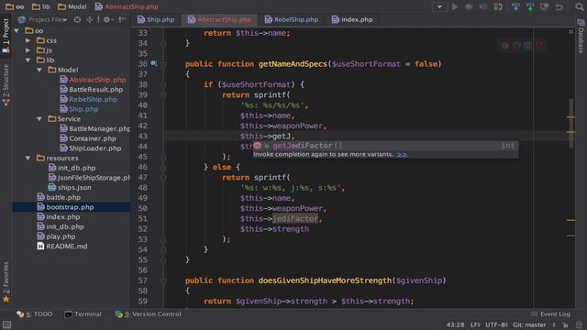
Task: Click the >> more variants link
Action: (402, 155)
